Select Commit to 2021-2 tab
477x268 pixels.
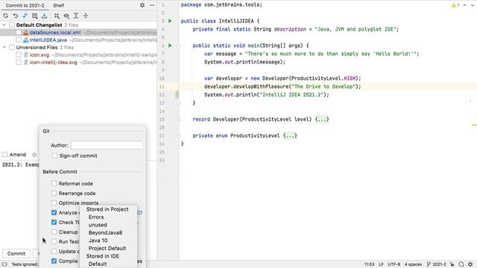tap(25, 5)
